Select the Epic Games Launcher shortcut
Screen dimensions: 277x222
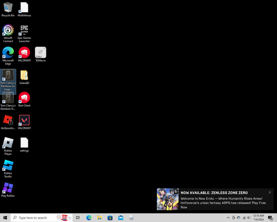coord(24,33)
